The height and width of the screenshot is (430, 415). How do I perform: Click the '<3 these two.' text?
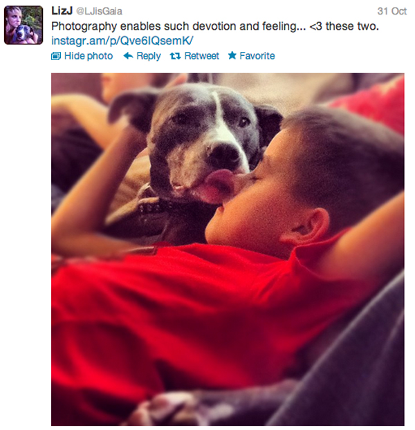[x=344, y=26]
